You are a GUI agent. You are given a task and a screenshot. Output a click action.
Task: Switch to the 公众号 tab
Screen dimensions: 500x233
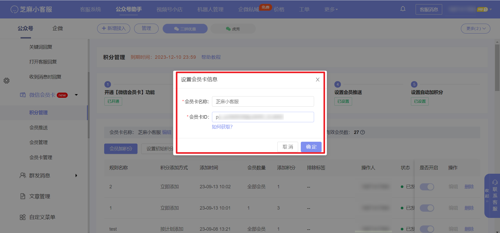[x=26, y=28]
